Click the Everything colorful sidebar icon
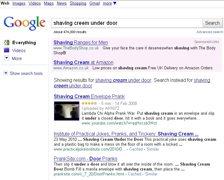The height and width of the screenshot is (180, 224). click(6, 43)
